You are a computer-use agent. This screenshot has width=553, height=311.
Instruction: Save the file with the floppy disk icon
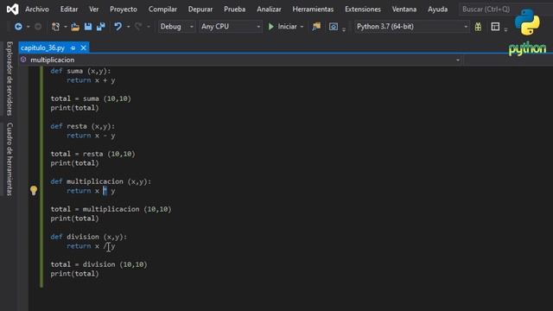coord(88,27)
